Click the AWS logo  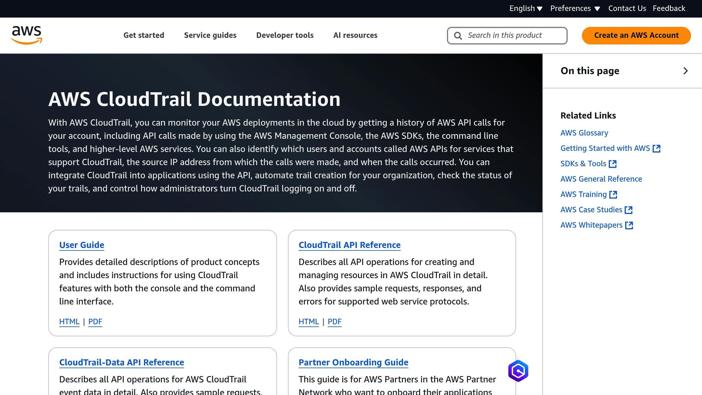(27, 35)
